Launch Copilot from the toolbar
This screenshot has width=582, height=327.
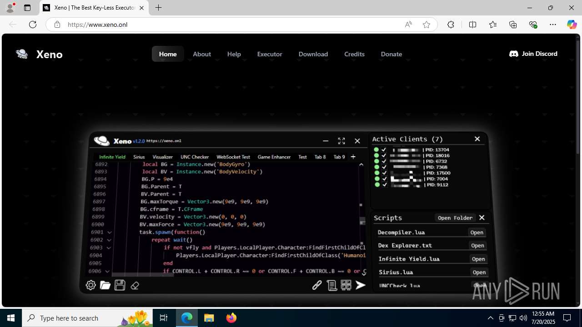572,25
